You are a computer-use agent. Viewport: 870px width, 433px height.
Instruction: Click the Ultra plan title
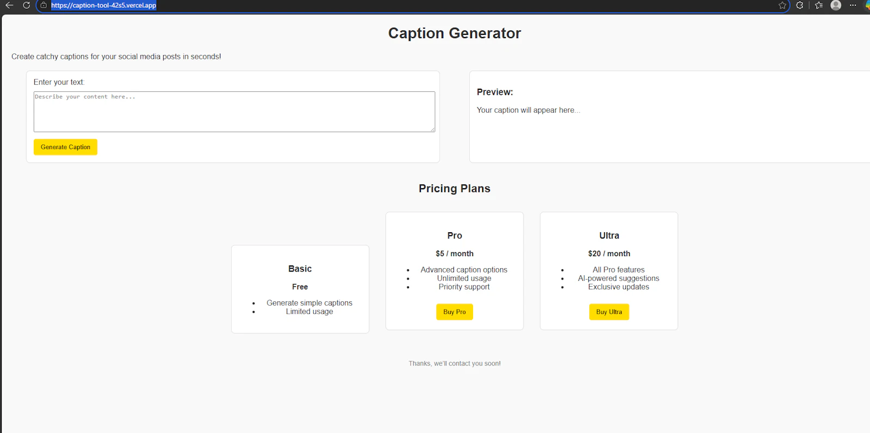coord(609,236)
